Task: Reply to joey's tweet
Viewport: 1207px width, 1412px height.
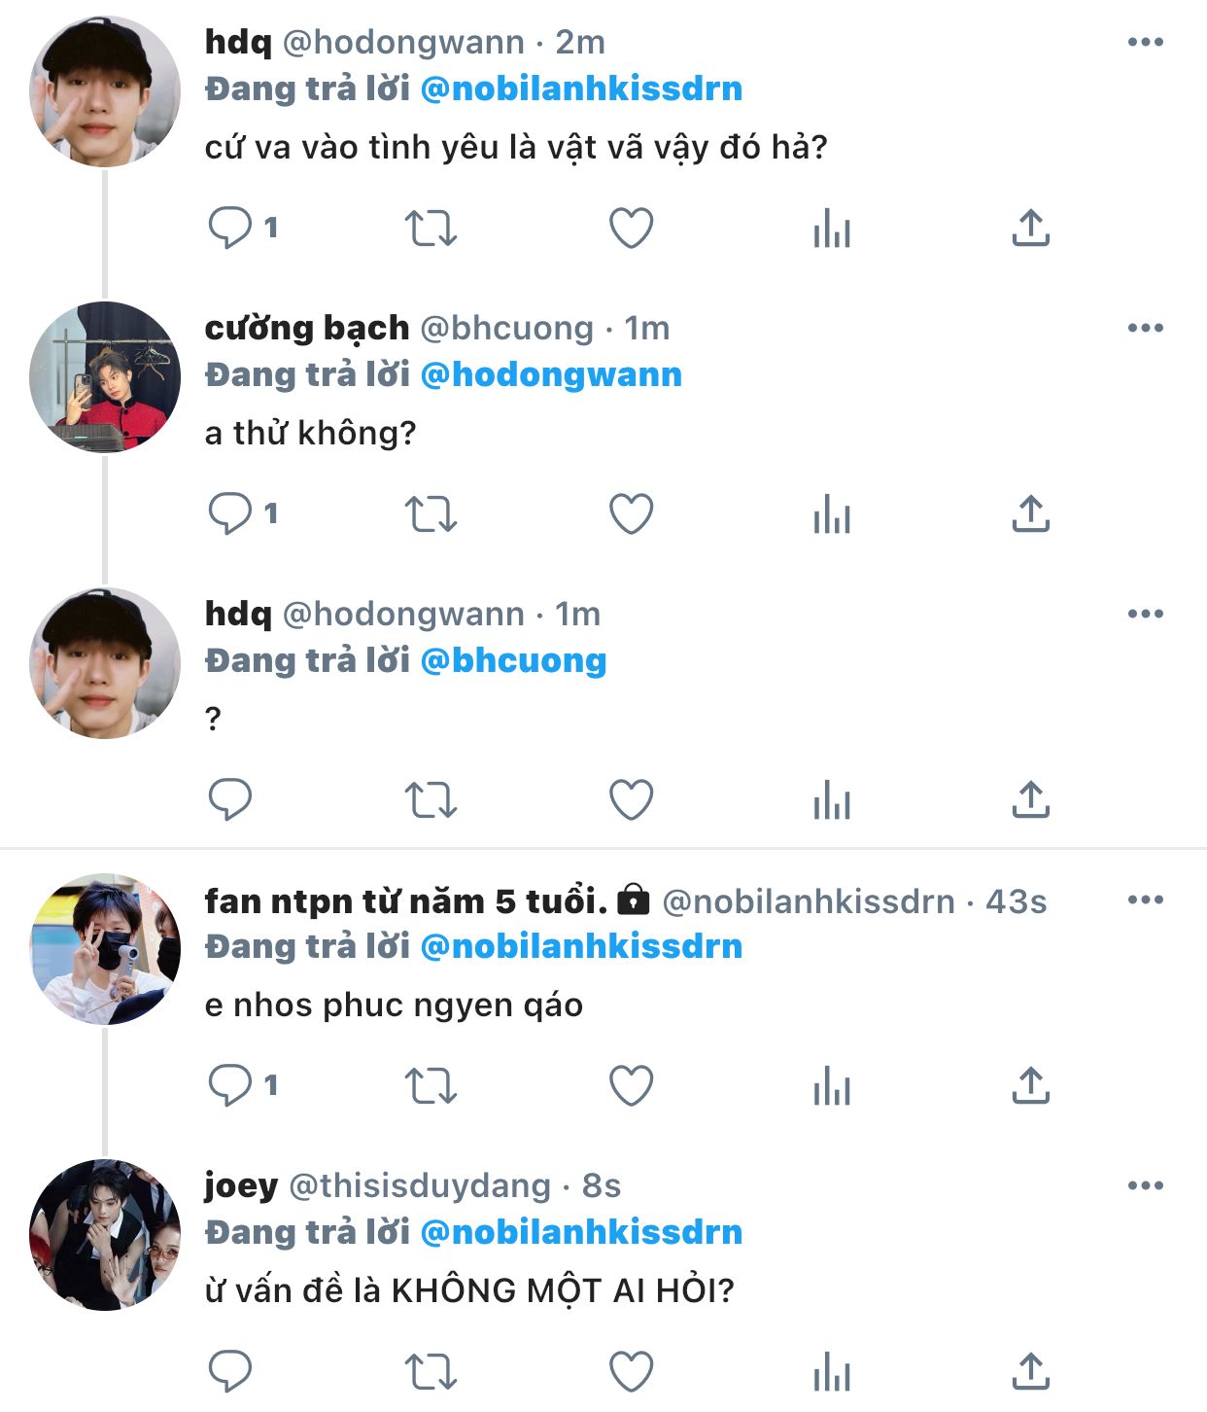Action: coord(231,1371)
